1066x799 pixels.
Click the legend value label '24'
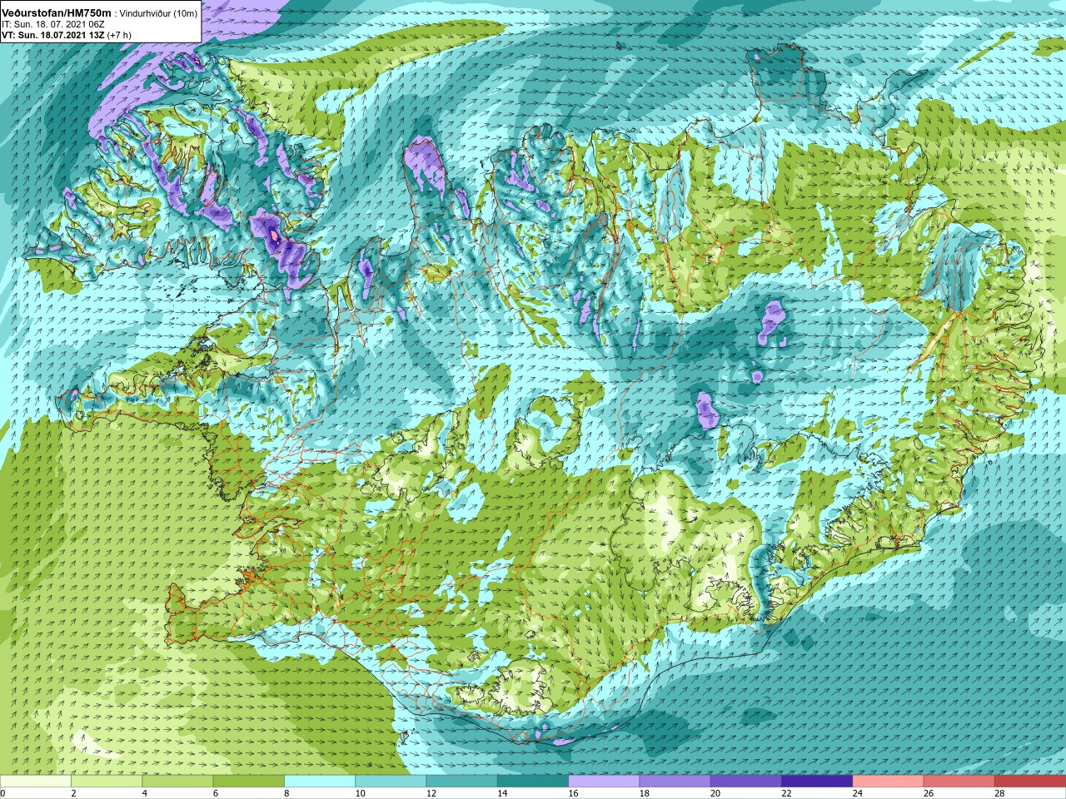(x=857, y=793)
